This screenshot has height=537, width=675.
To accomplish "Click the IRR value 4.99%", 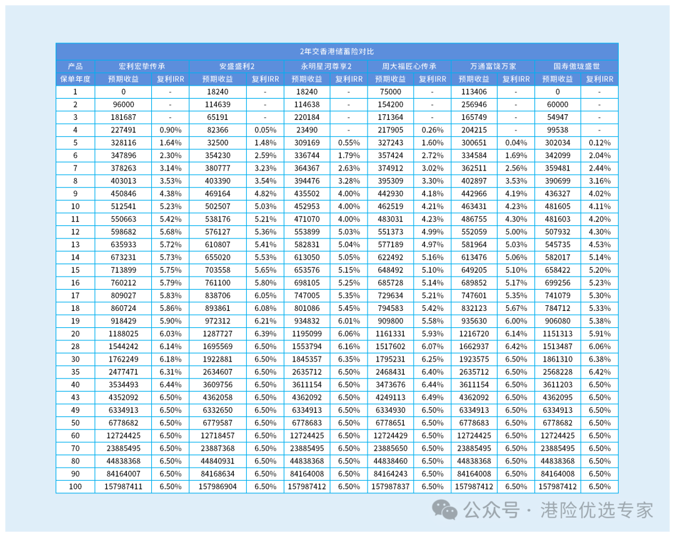I will [432, 232].
